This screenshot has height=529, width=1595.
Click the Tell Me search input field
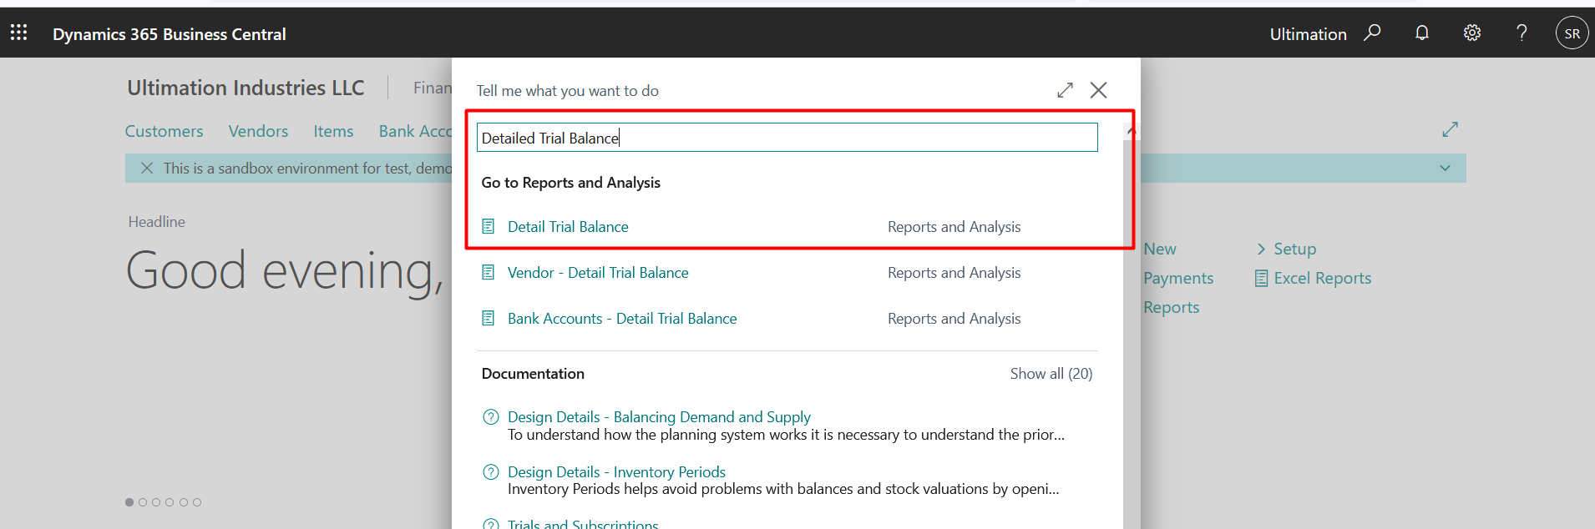tap(787, 138)
